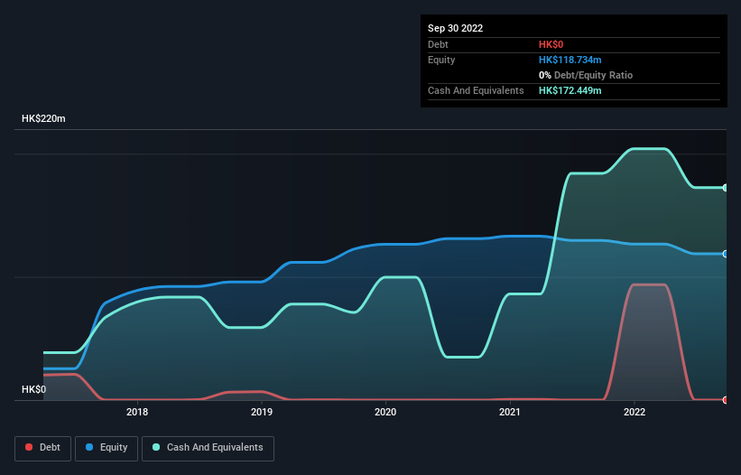Click the blue Equity legend dot
Image resolution: width=741 pixels, height=475 pixels.
tap(89, 447)
